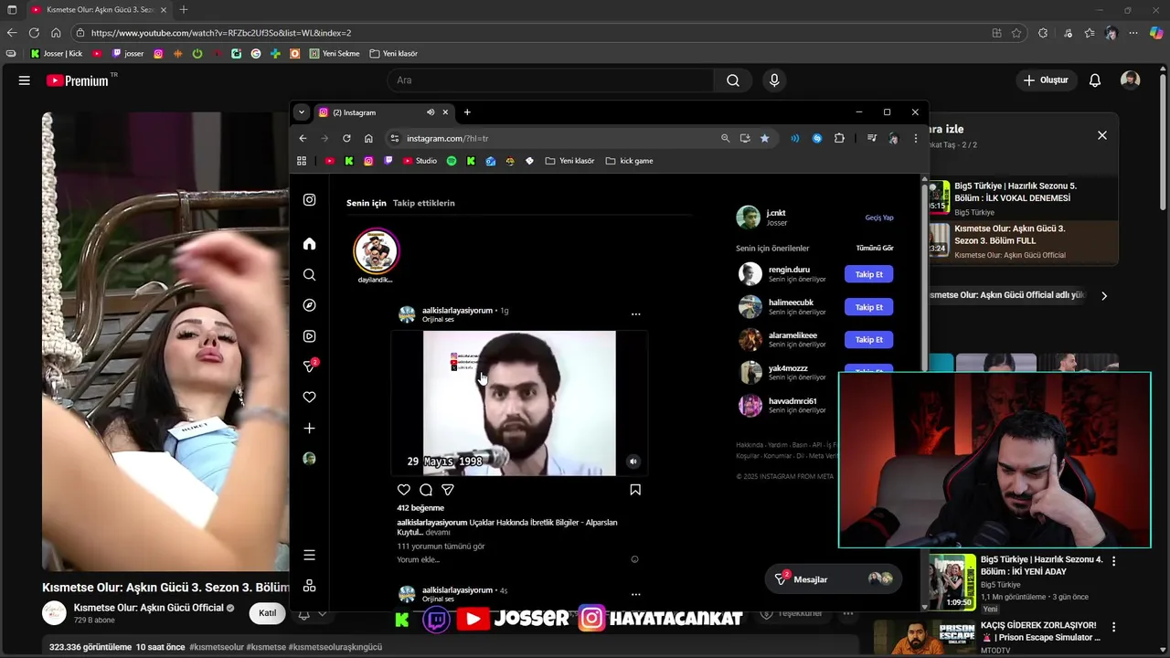This screenshot has width=1170, height=658.
Task: Open Yeni klasör bookmark folder in Chrome
Action: click(569, 161)
